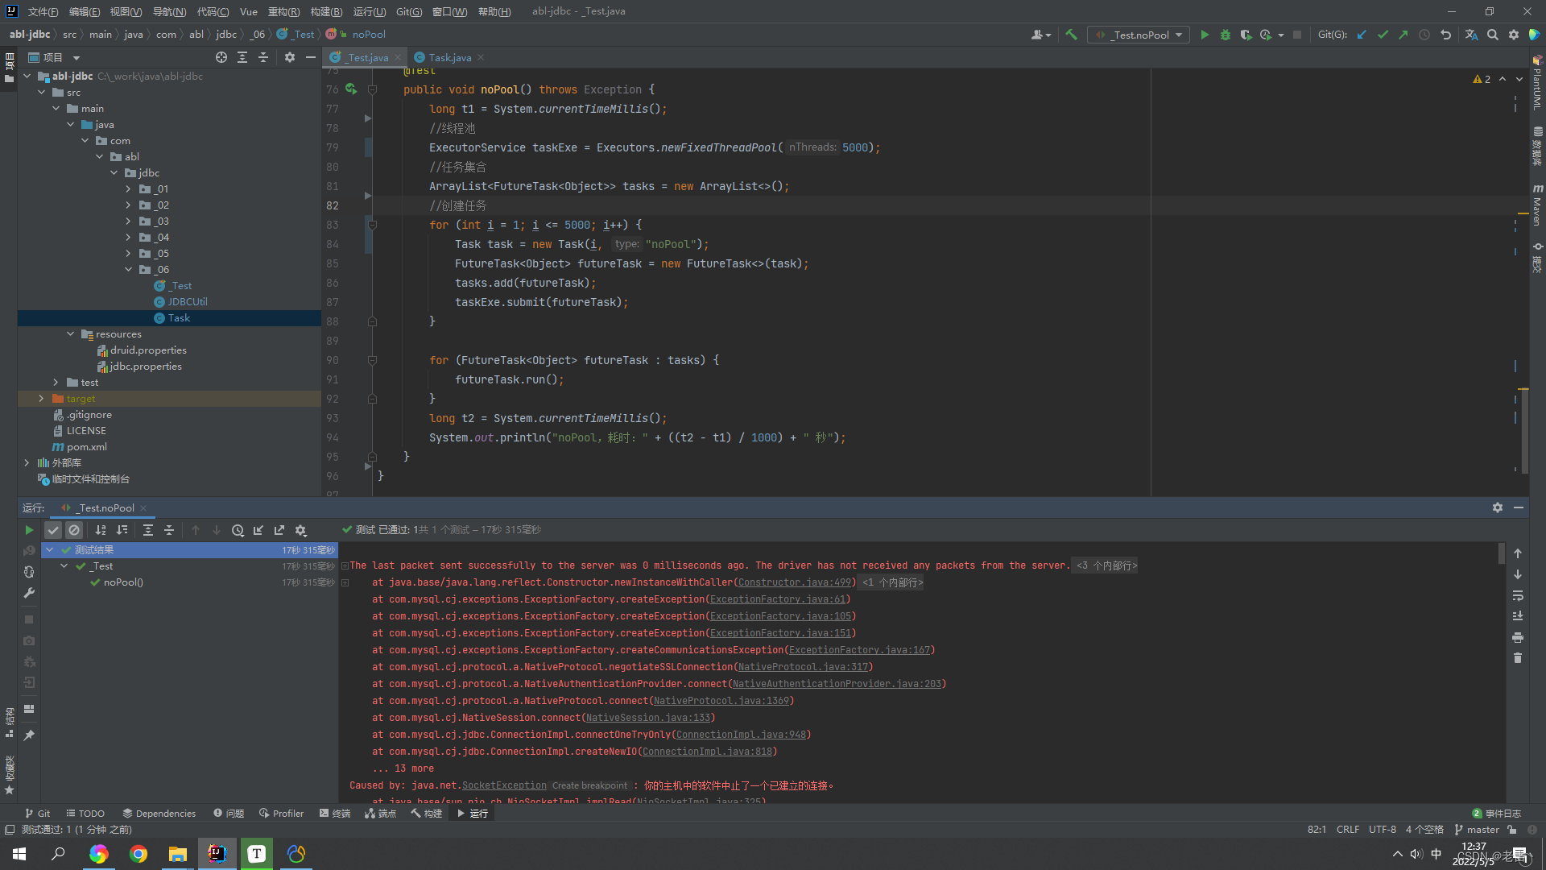
Task: Open Git history clock icon
Action: click(x=1424, y=35)
